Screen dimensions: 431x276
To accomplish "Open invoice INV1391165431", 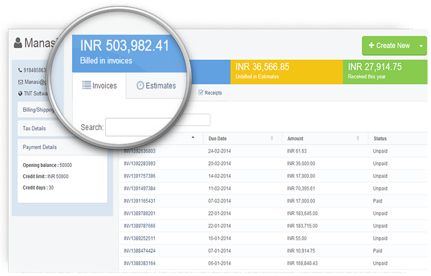I will click(139, 201).
